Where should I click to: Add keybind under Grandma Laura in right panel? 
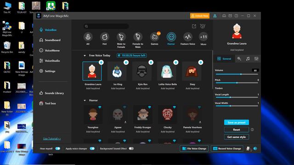[237, 50]
